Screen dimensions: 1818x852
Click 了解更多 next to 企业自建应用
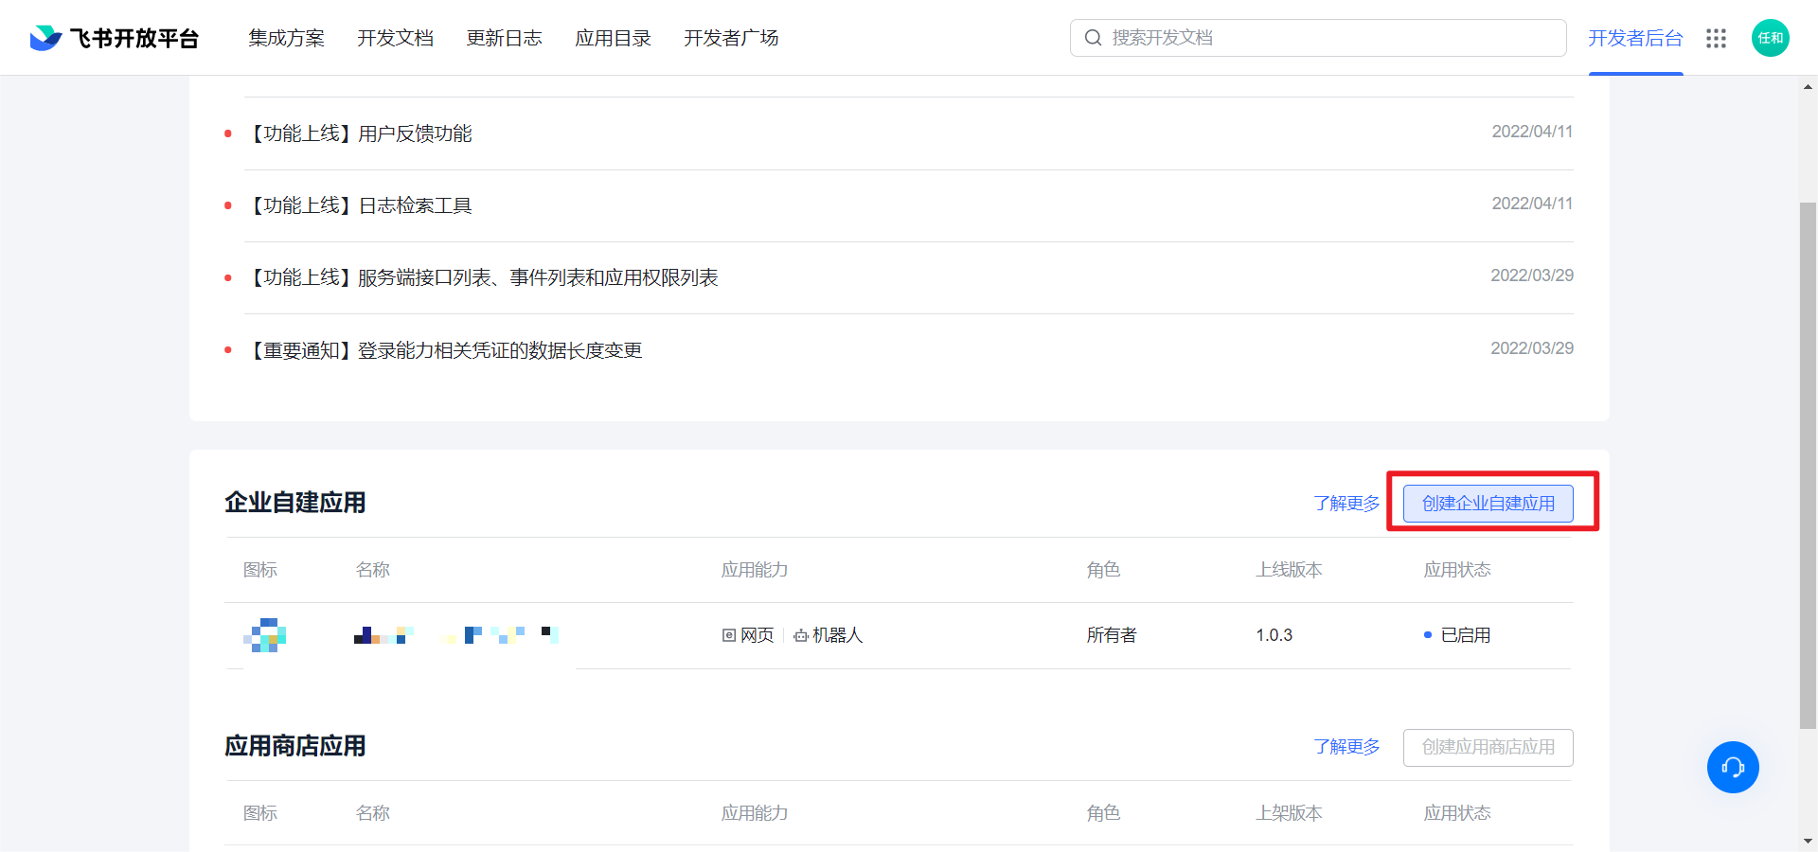pyautogui.click(x=1346, y=504)
